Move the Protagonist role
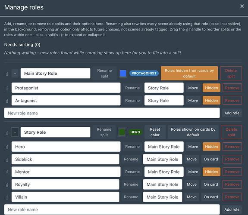The width and height of the screenshot is (248, 215). 193,88
